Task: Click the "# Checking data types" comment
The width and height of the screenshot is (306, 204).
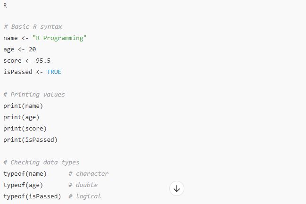Action: click(41, 163)
